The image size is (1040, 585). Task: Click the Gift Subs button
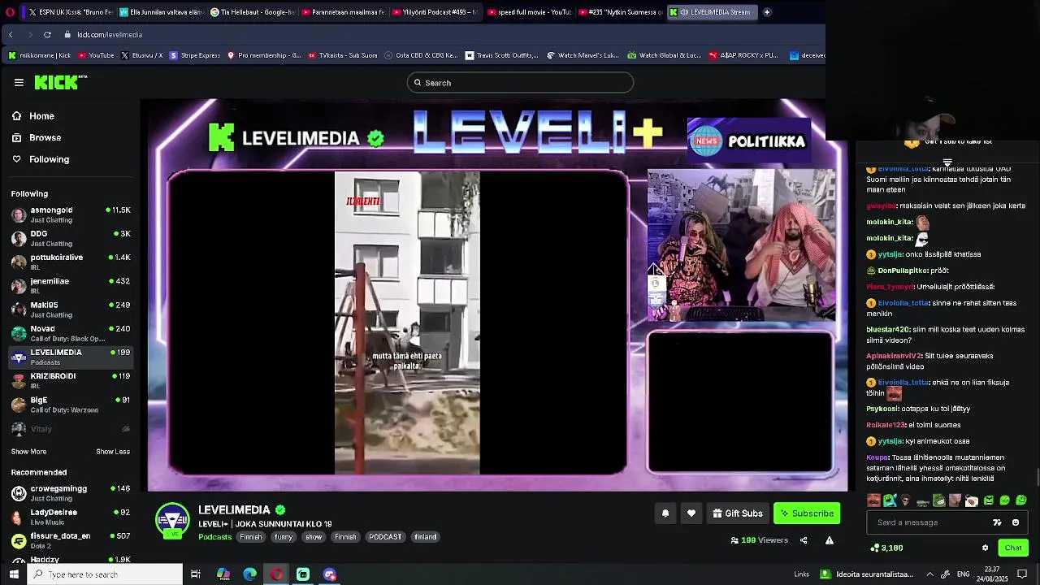point(738,513)
